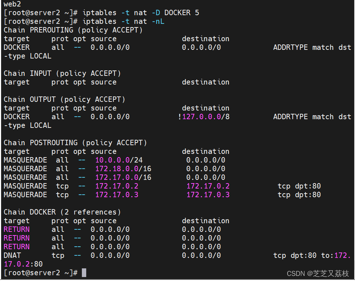Select the "Chain INPUT (policy ACCEPT)" heading
The image size is (355, 281).
62,73
